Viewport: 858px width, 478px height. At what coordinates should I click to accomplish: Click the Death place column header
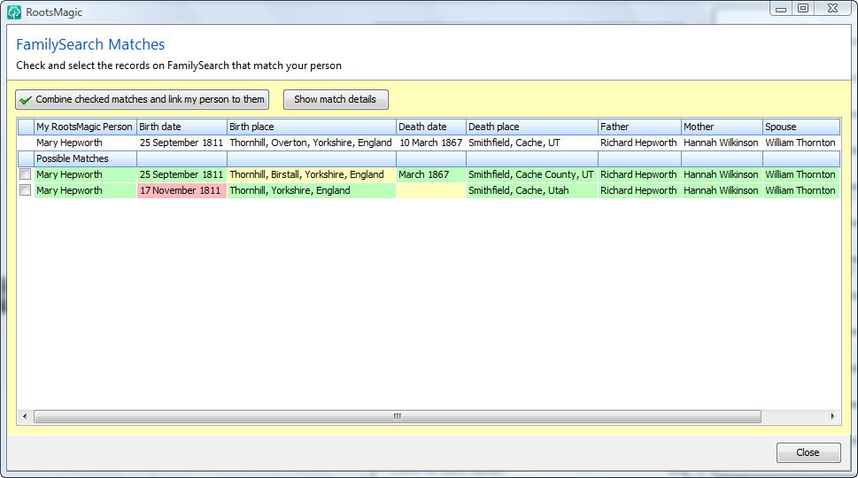coord(532,127)
